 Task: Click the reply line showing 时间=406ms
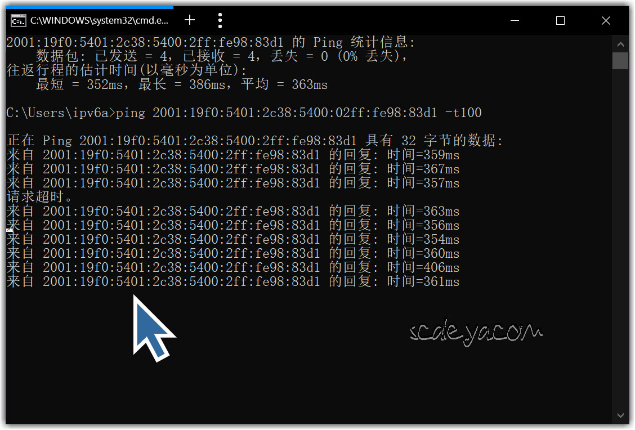click(232, 267)
